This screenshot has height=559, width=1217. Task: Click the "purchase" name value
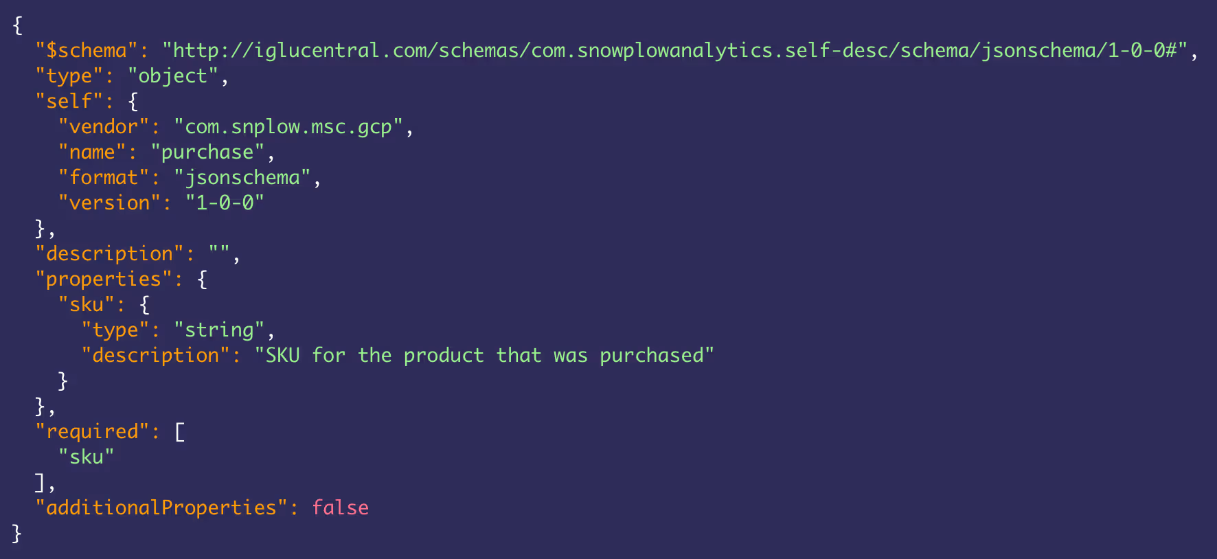(207, 152)
